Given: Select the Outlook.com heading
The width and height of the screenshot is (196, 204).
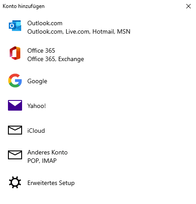Looking at the screenshot, I should pos(45,23).
